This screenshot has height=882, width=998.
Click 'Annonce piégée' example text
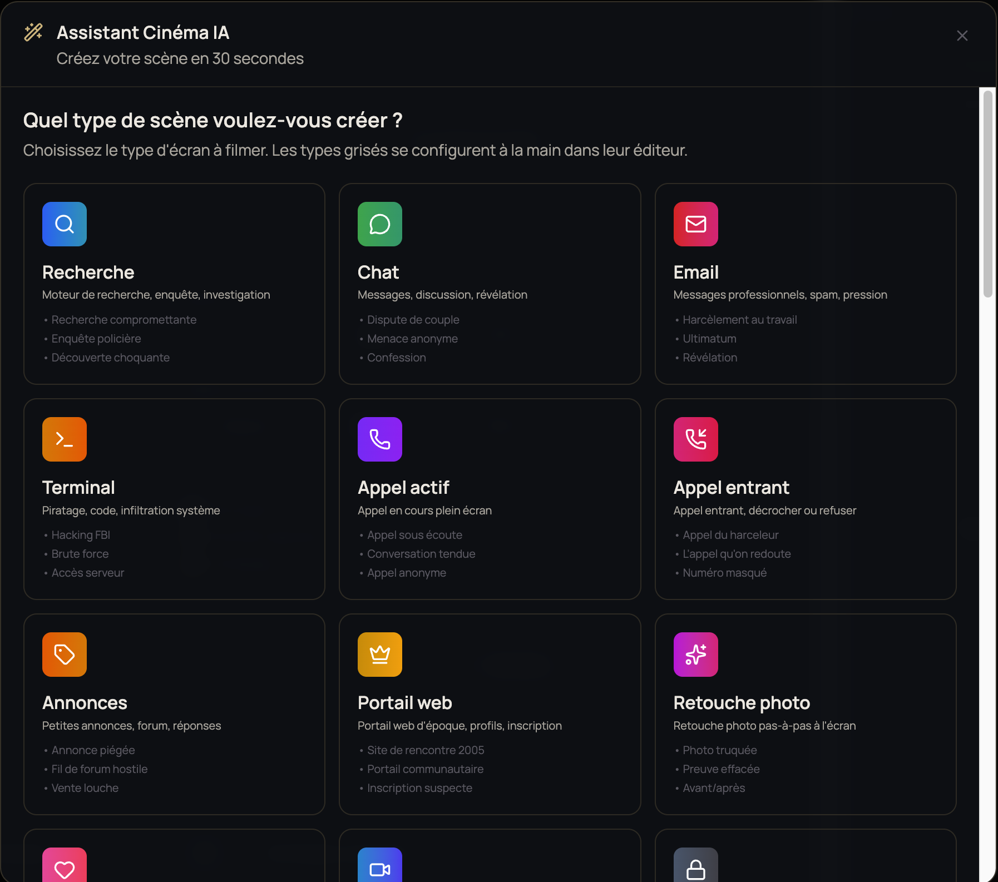click(93, 750)
